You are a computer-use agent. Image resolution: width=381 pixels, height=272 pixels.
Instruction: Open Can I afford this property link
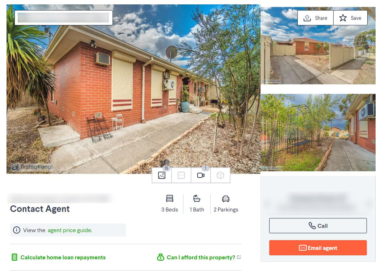201,258
